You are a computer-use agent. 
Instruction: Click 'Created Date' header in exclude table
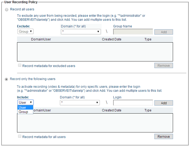point(112,39)
